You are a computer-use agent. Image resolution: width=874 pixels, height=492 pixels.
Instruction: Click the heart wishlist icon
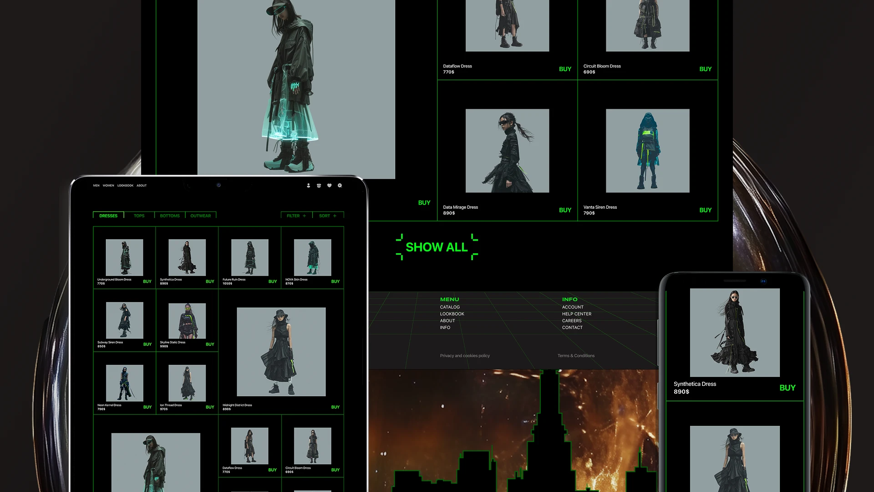[329, 185]
